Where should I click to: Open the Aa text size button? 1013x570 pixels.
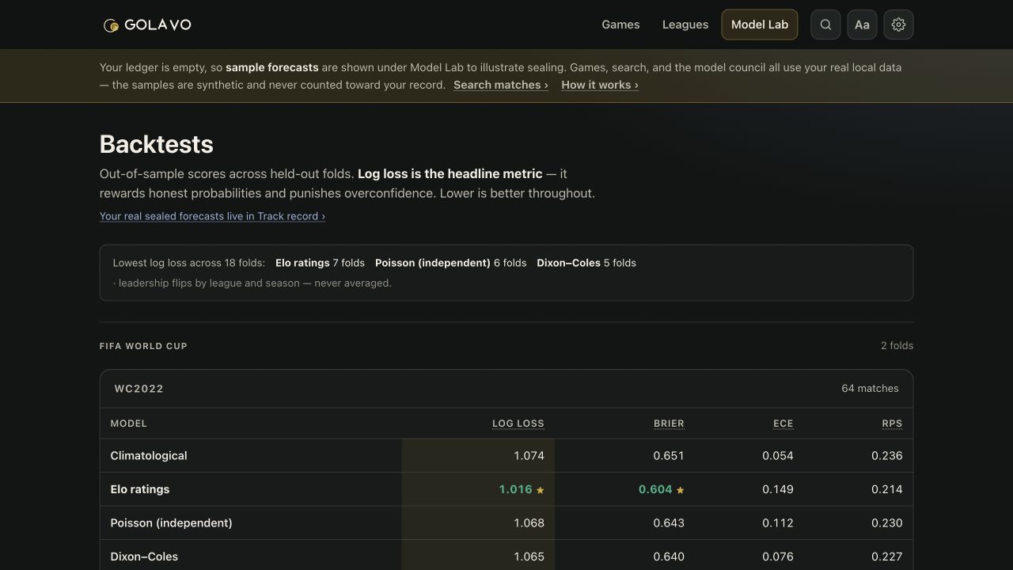(x=862, y=25)
